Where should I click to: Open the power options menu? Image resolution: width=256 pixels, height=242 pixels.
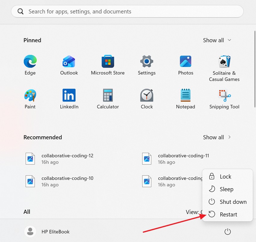click(227, 231)
